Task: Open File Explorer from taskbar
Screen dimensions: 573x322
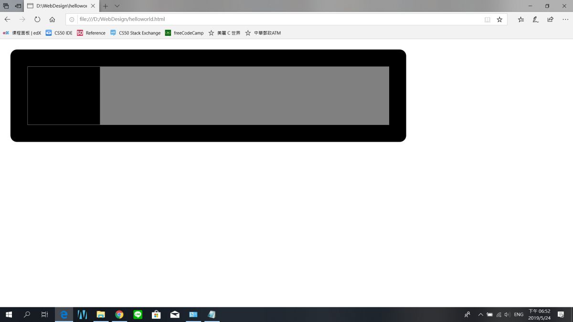Action: [101, 314]
